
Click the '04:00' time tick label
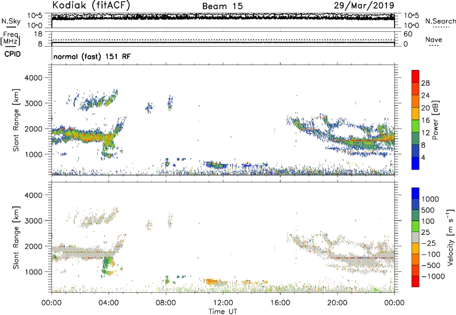point(108,303)
